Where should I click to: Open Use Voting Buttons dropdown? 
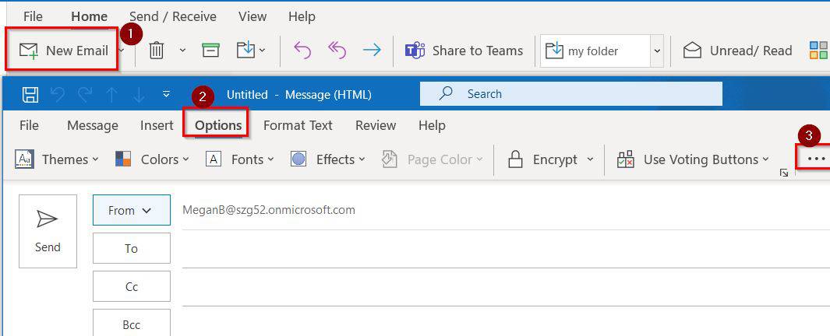click(x=693, y=159)
